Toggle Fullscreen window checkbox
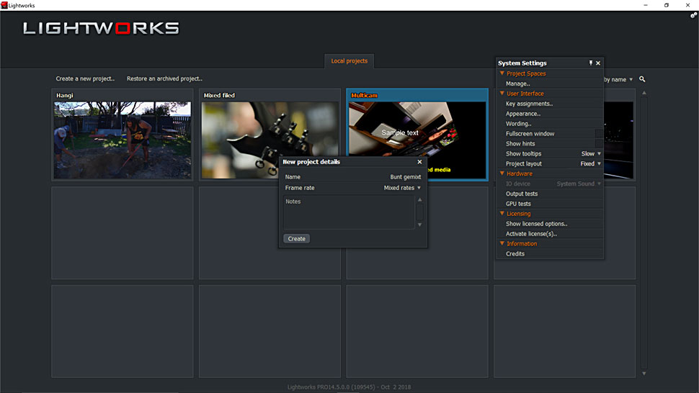The image size is (699, 393). [599, 134]
